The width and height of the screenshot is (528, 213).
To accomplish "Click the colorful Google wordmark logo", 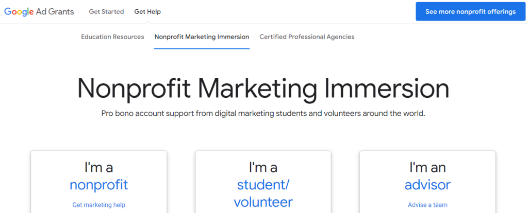I will click(19, 12).
